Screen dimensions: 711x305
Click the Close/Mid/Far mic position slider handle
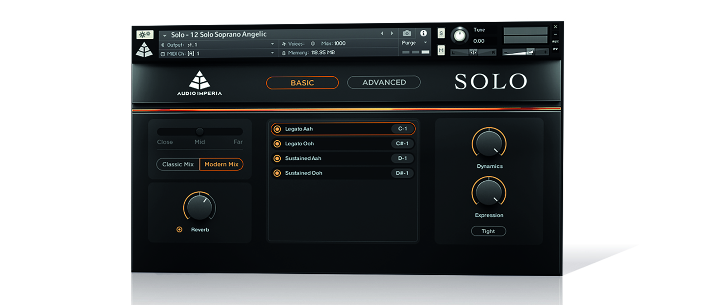(x=200, y=131)
